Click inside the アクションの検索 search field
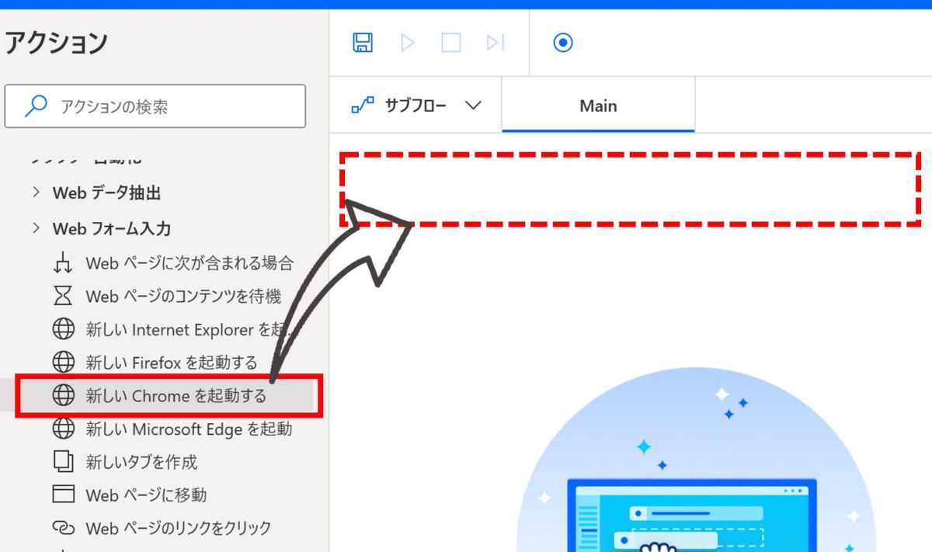Screen dimensions: 932x552 pyautogui.click(x=155, y=106)
